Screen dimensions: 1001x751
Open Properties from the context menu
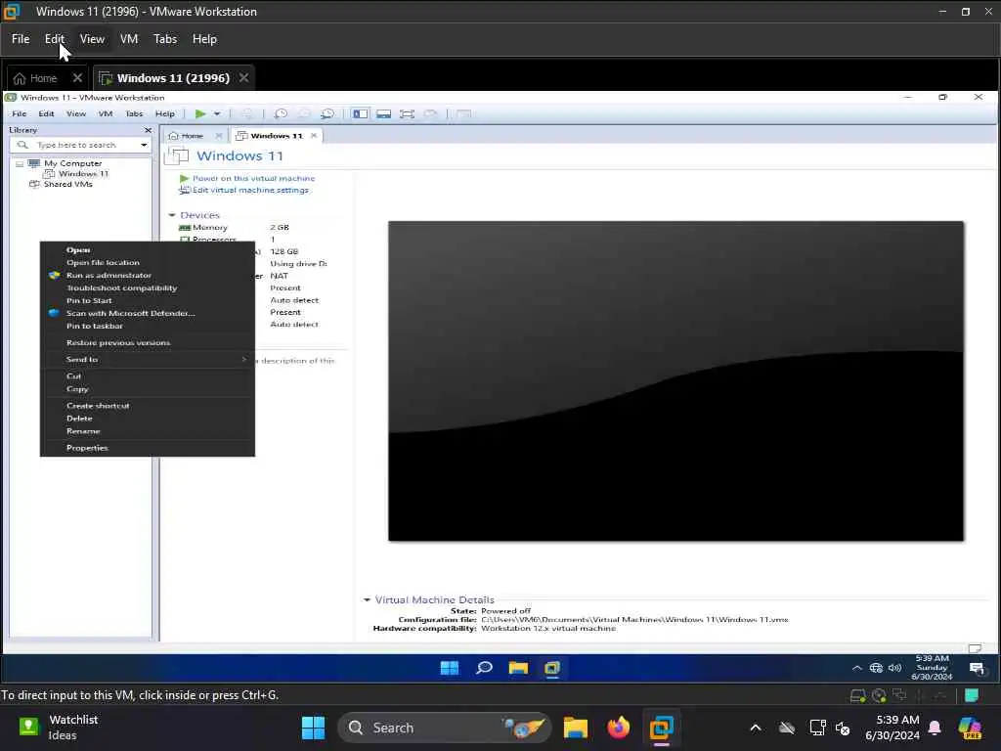pos(148,448)
